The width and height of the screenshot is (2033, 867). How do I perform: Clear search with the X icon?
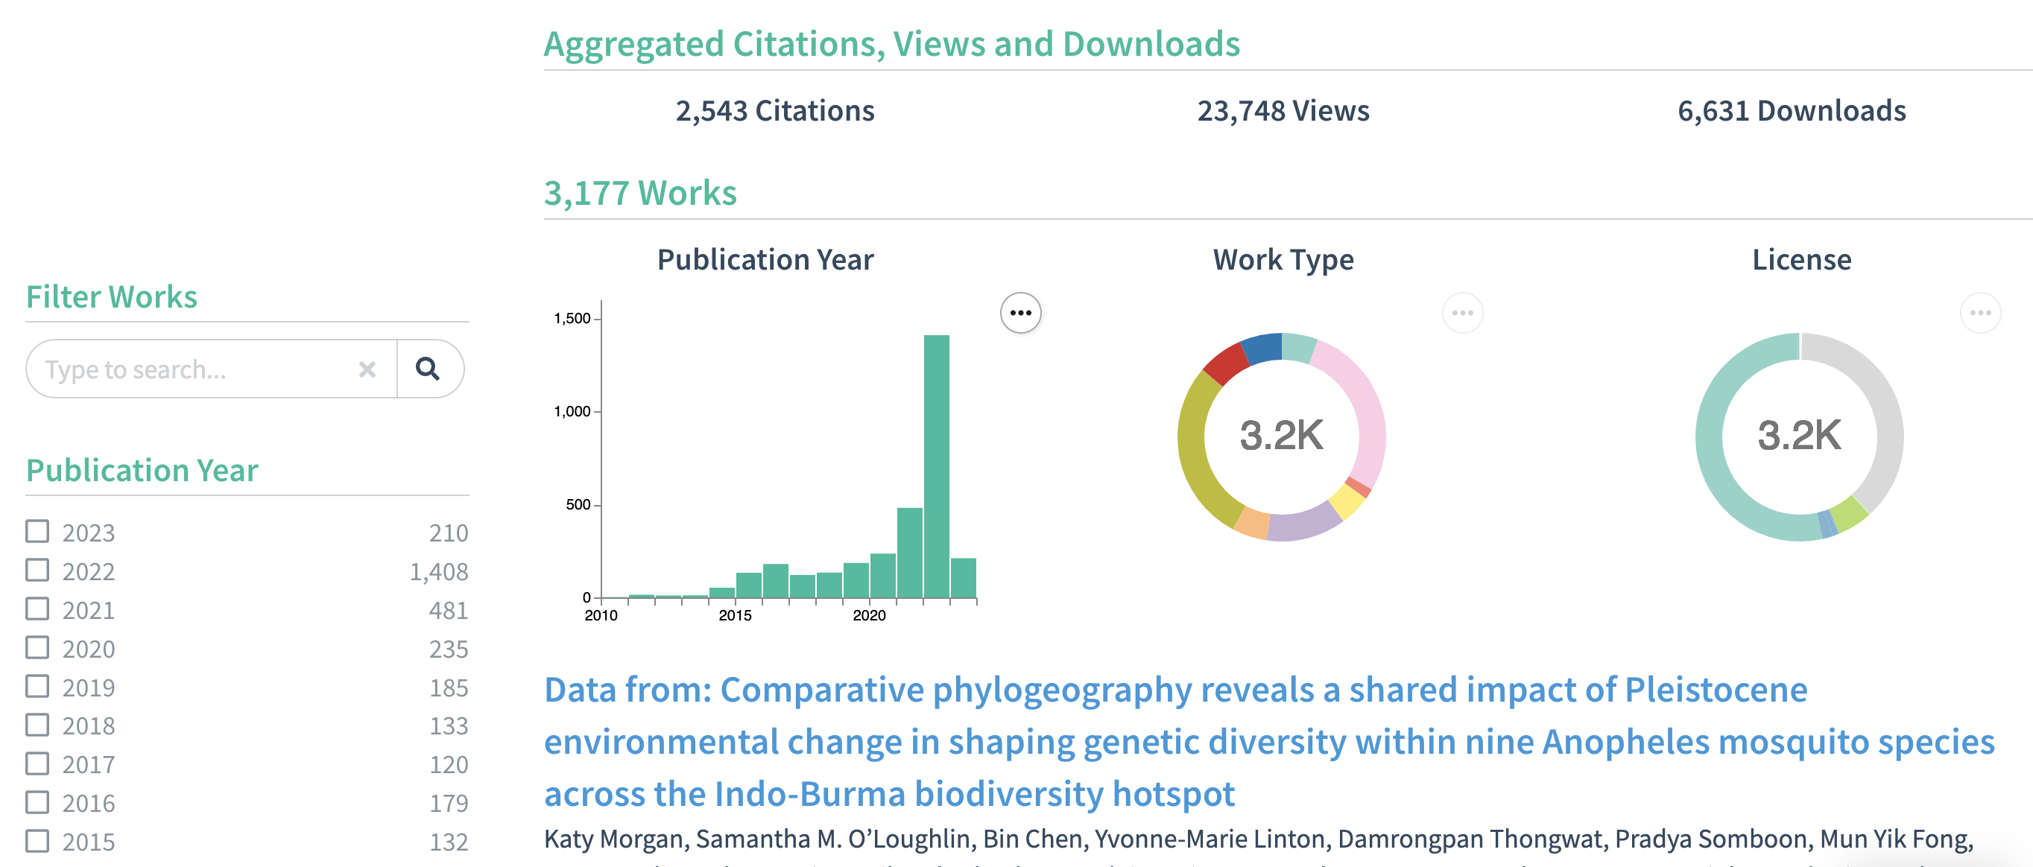[367, 369]
